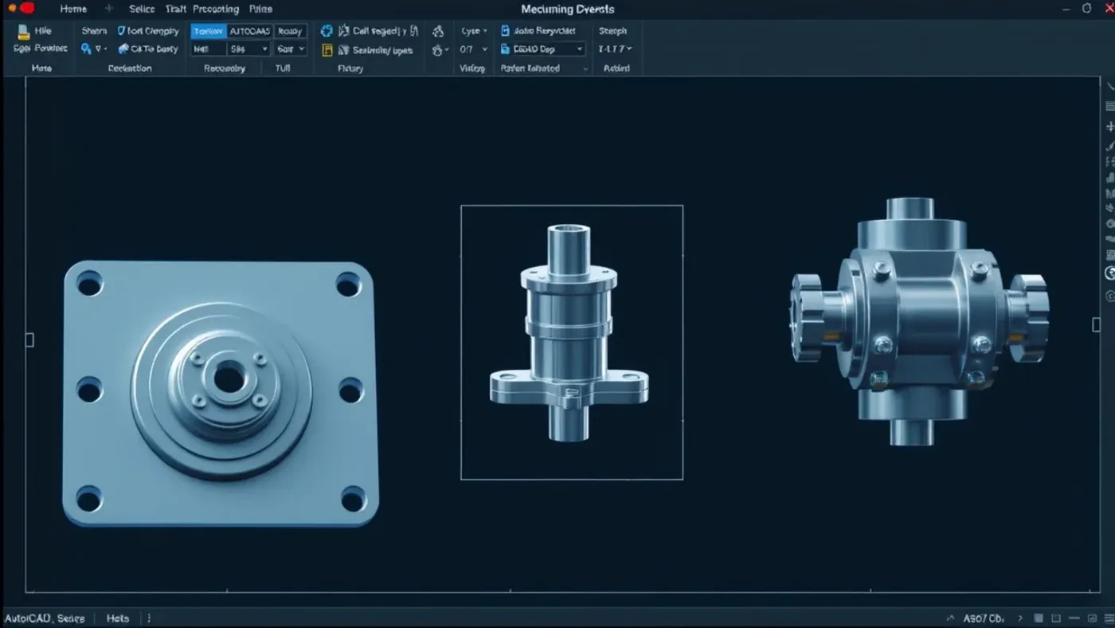Click the lines icon in the right sidebar

point(1109,106)
